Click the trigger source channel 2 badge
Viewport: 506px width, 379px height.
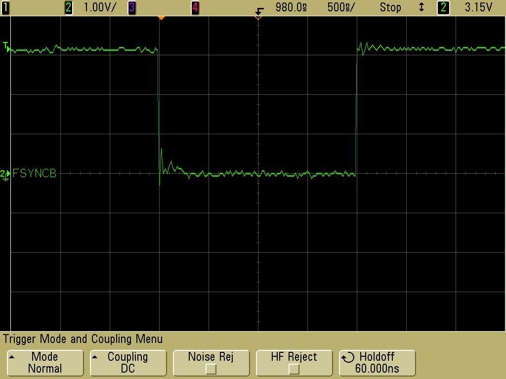pyautogui.click(x=443, y=7)
